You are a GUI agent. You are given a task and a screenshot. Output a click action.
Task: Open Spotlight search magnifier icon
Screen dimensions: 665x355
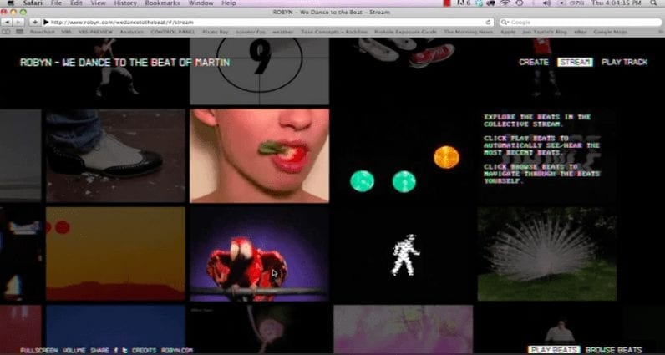click(x=653, y=3)
